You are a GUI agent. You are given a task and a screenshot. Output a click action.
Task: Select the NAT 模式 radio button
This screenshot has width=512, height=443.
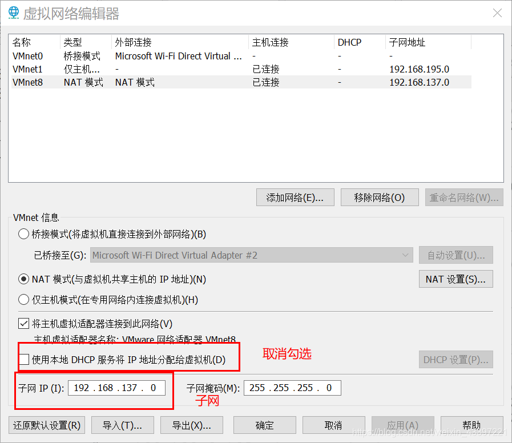(x=23, y=279)
